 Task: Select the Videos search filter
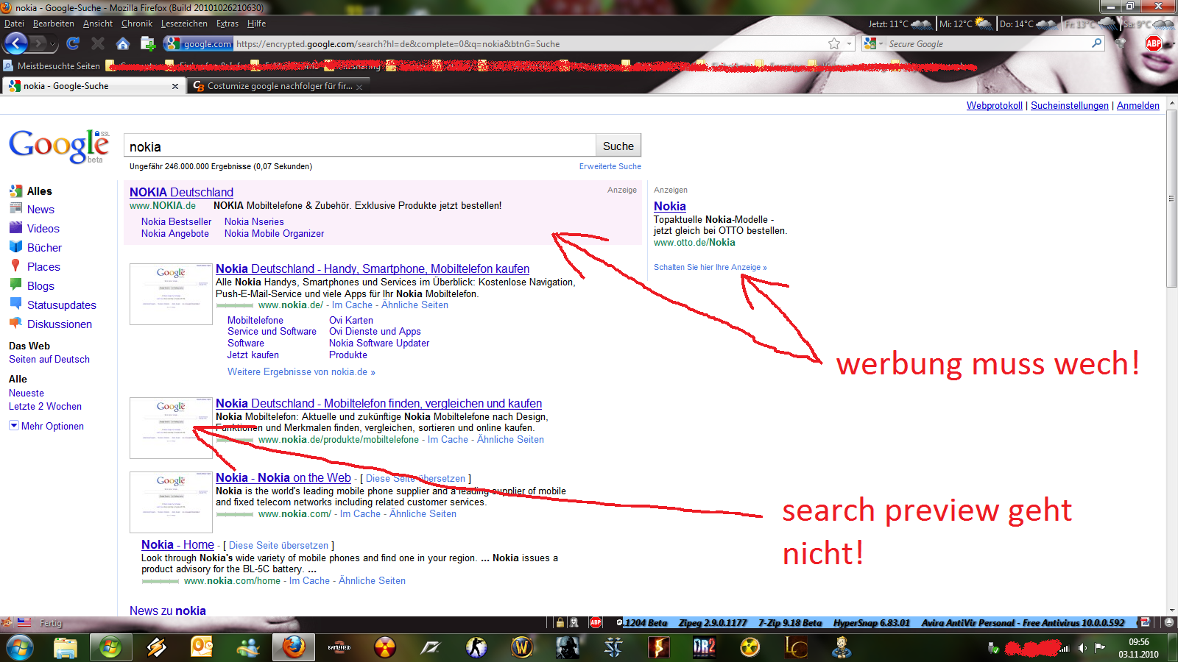coord(43,229)
